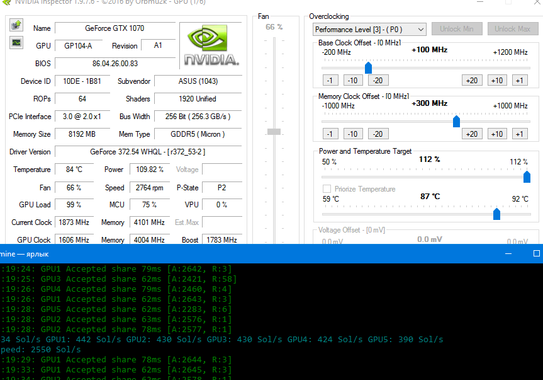Click the P-State value P2

(x=222, y=188)
